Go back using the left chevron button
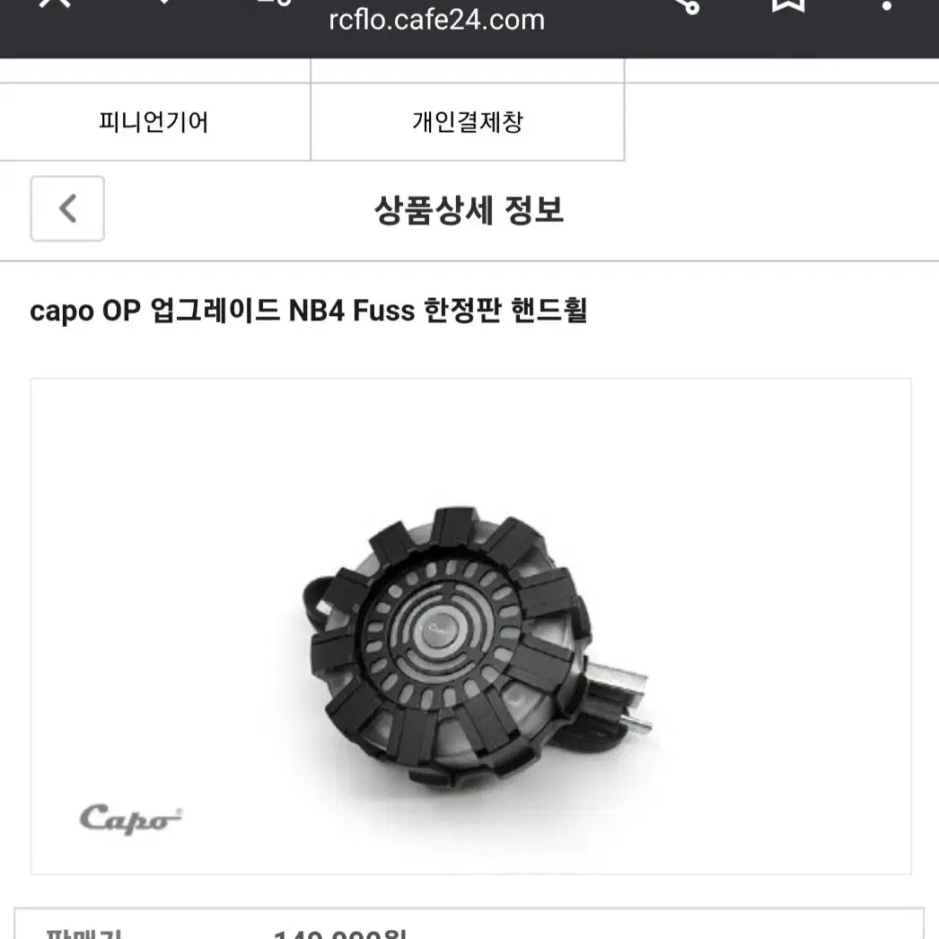 [67, 208]
